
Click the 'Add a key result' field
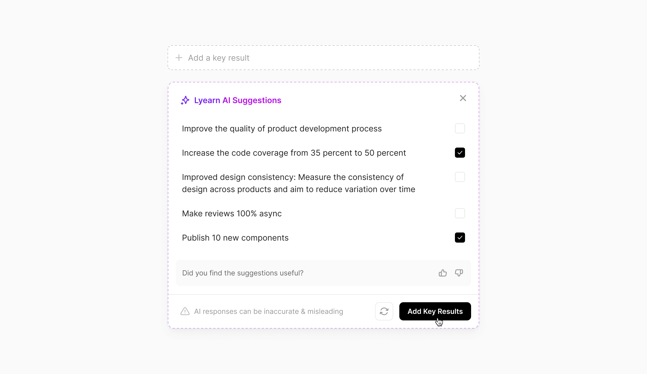(x=323, y=58)
